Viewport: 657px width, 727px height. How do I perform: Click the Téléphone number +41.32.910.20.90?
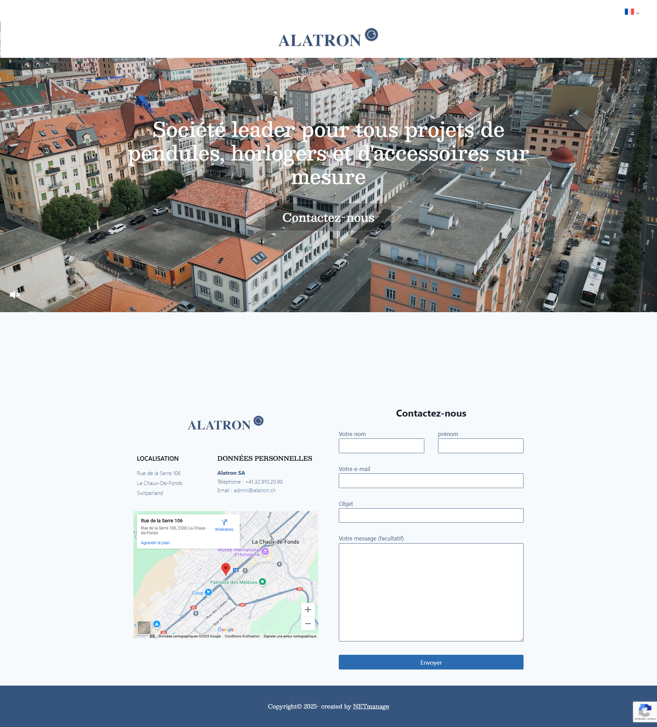point(264,482)
